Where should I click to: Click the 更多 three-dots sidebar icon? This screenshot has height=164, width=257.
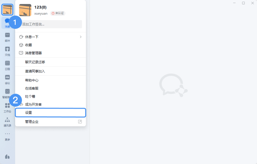7,136
